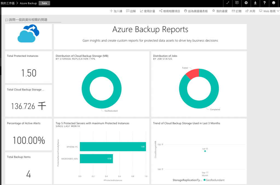This screenshot has width=280, height=185.
Task: Click the Q&A question input box
Action: (x=35, y=20)
